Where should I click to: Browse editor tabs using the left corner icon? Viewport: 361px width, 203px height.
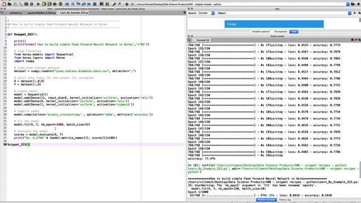coord(2,12)
